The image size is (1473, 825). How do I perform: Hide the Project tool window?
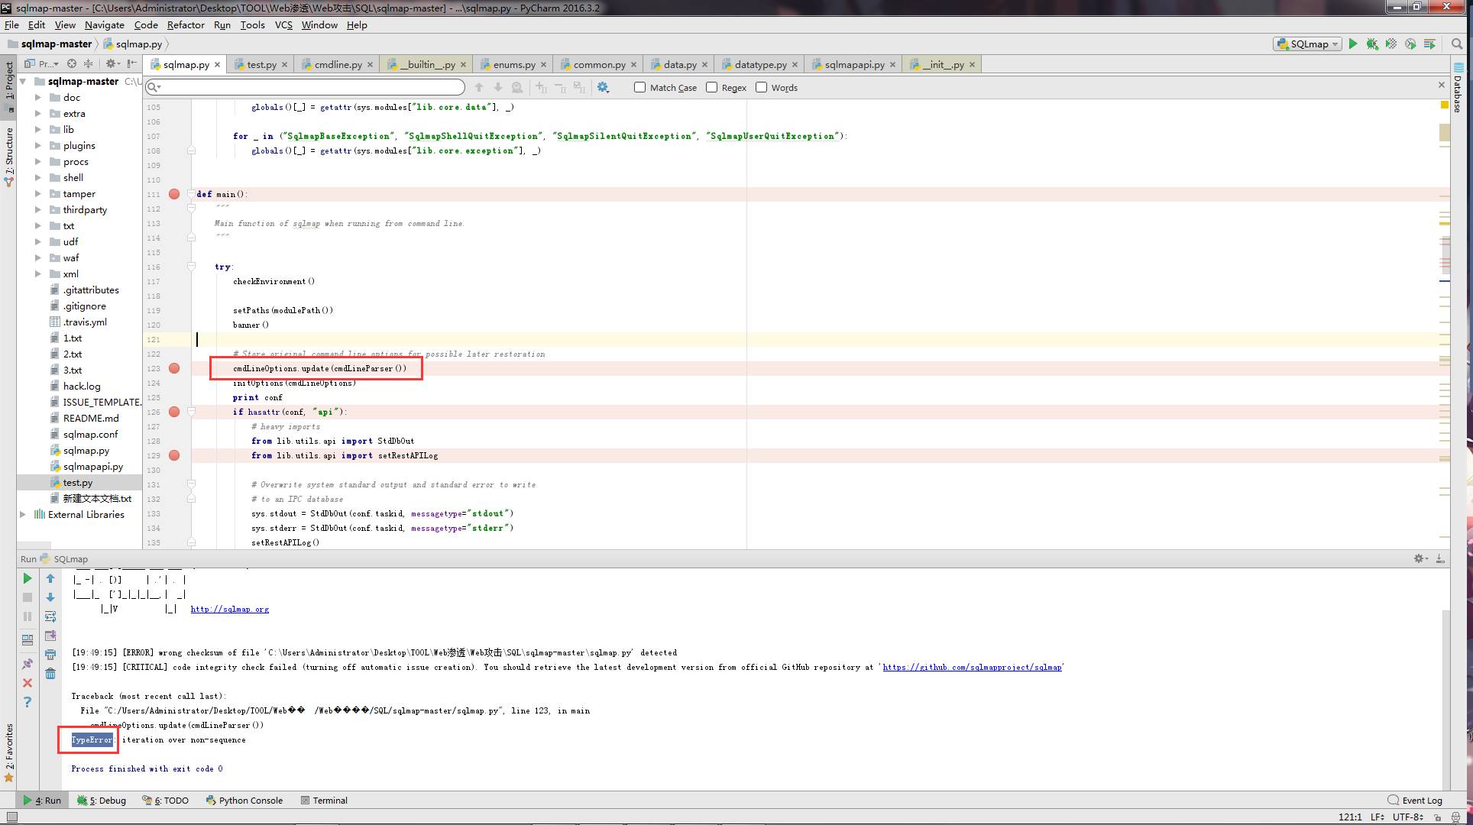(132, 63)
